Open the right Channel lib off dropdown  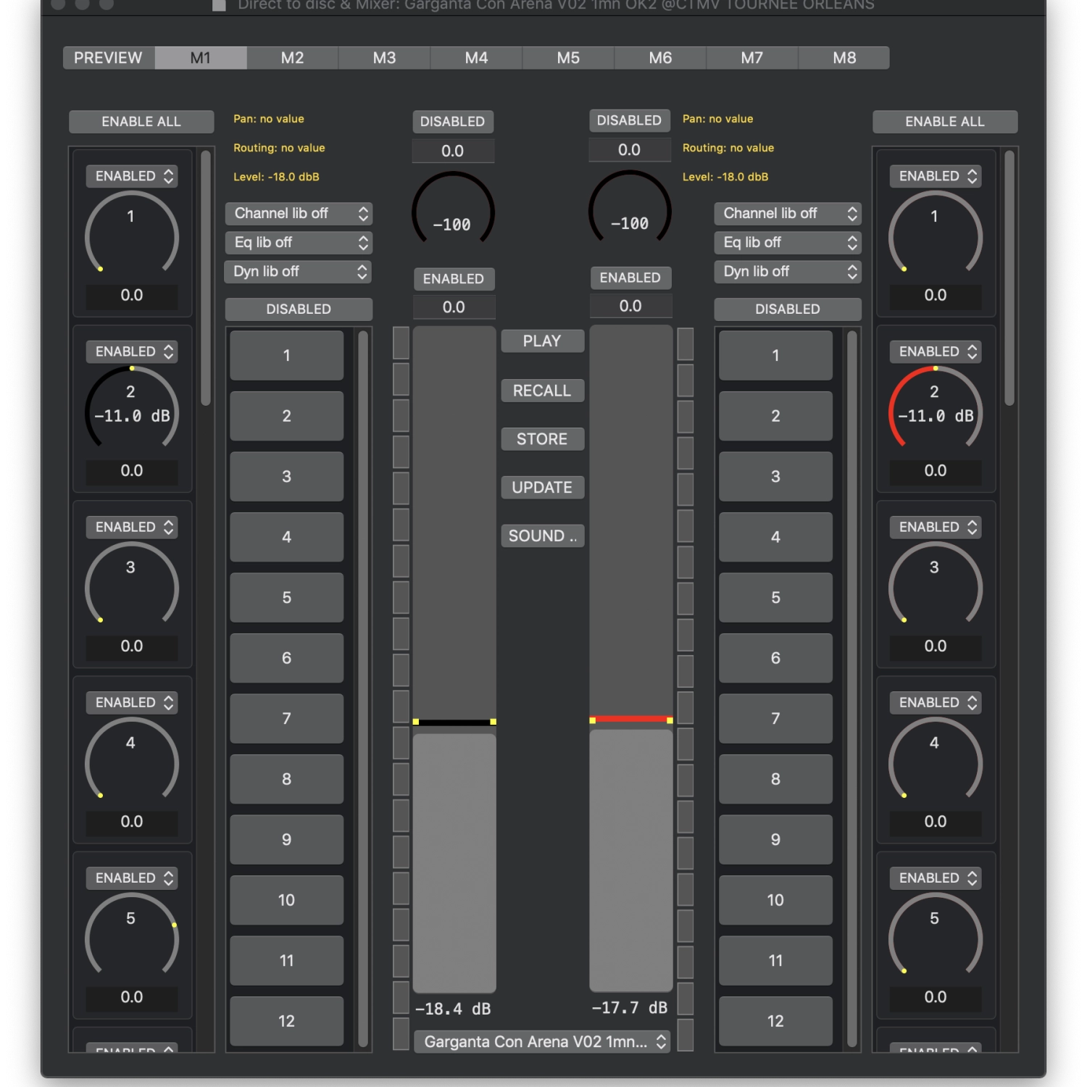point(788,214)
